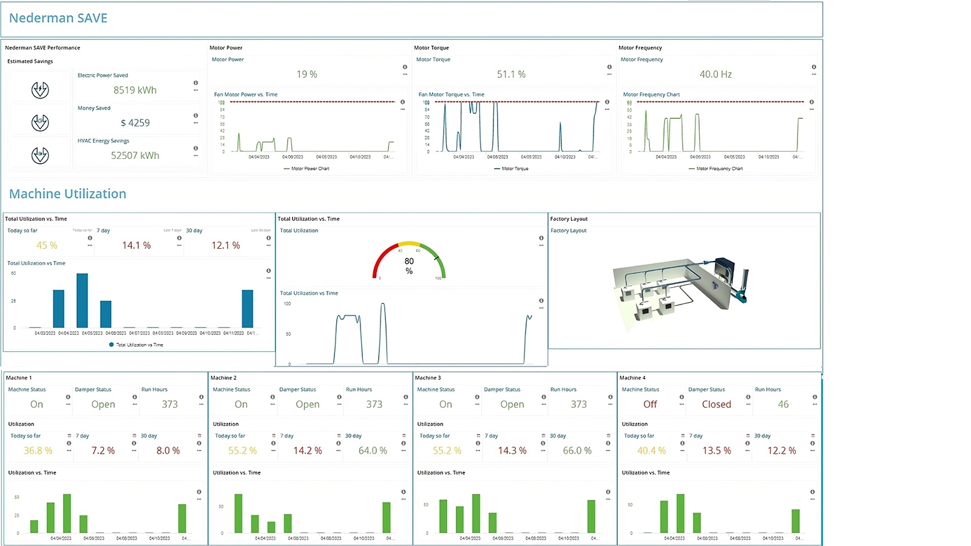
Task: Open more options on Motor Torque 51.1 % tile
Action: [x=609, y=75]
